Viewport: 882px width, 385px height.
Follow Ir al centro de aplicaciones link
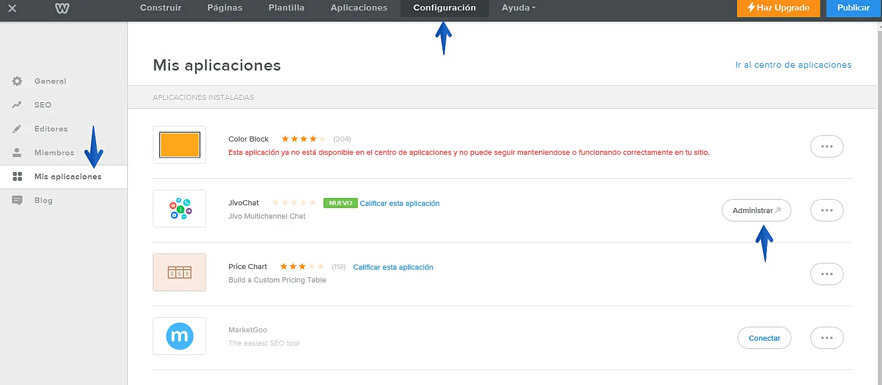[793, 65]
